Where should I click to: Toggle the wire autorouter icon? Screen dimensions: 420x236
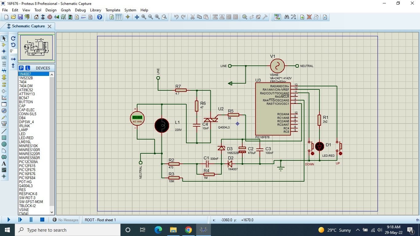pos(277,17)
